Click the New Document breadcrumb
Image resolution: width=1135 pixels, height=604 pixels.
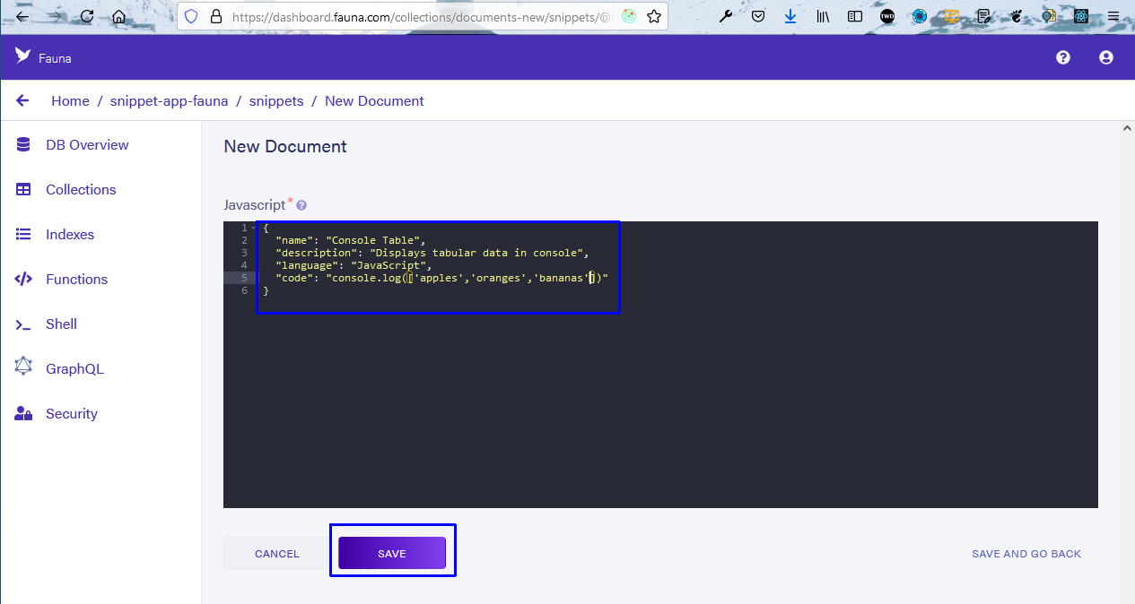(x=374, y=101)
